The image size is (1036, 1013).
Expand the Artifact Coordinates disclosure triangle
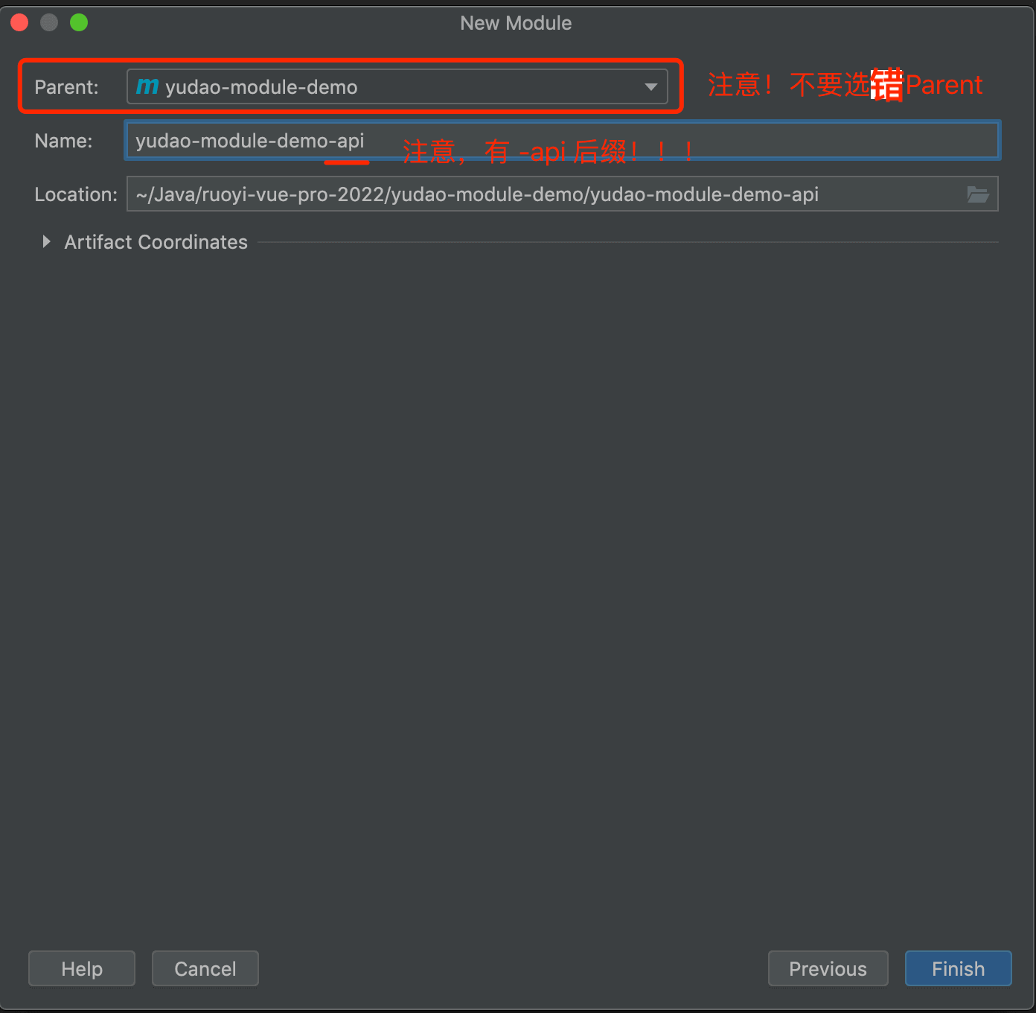click(x=46, y=241)
